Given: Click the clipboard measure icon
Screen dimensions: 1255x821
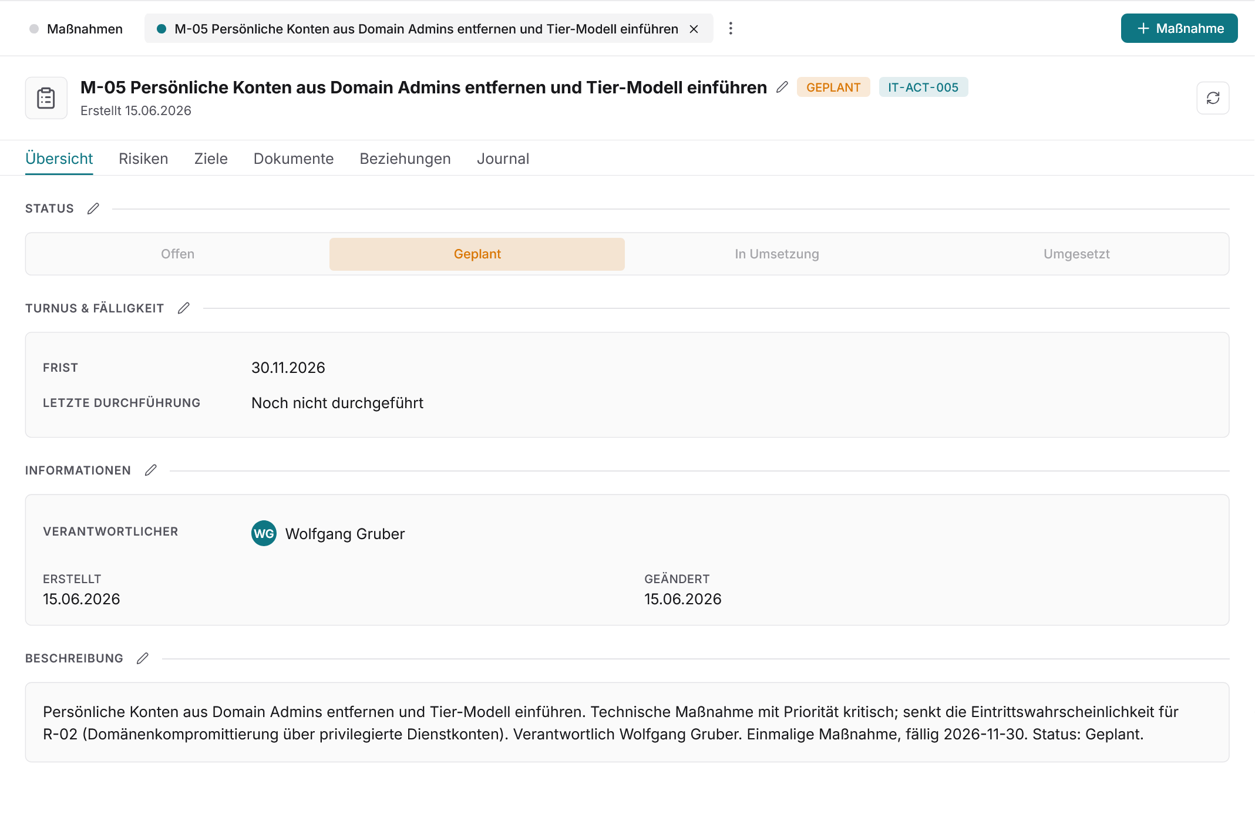Looking at the screenshot, I should tap(46, 98).
